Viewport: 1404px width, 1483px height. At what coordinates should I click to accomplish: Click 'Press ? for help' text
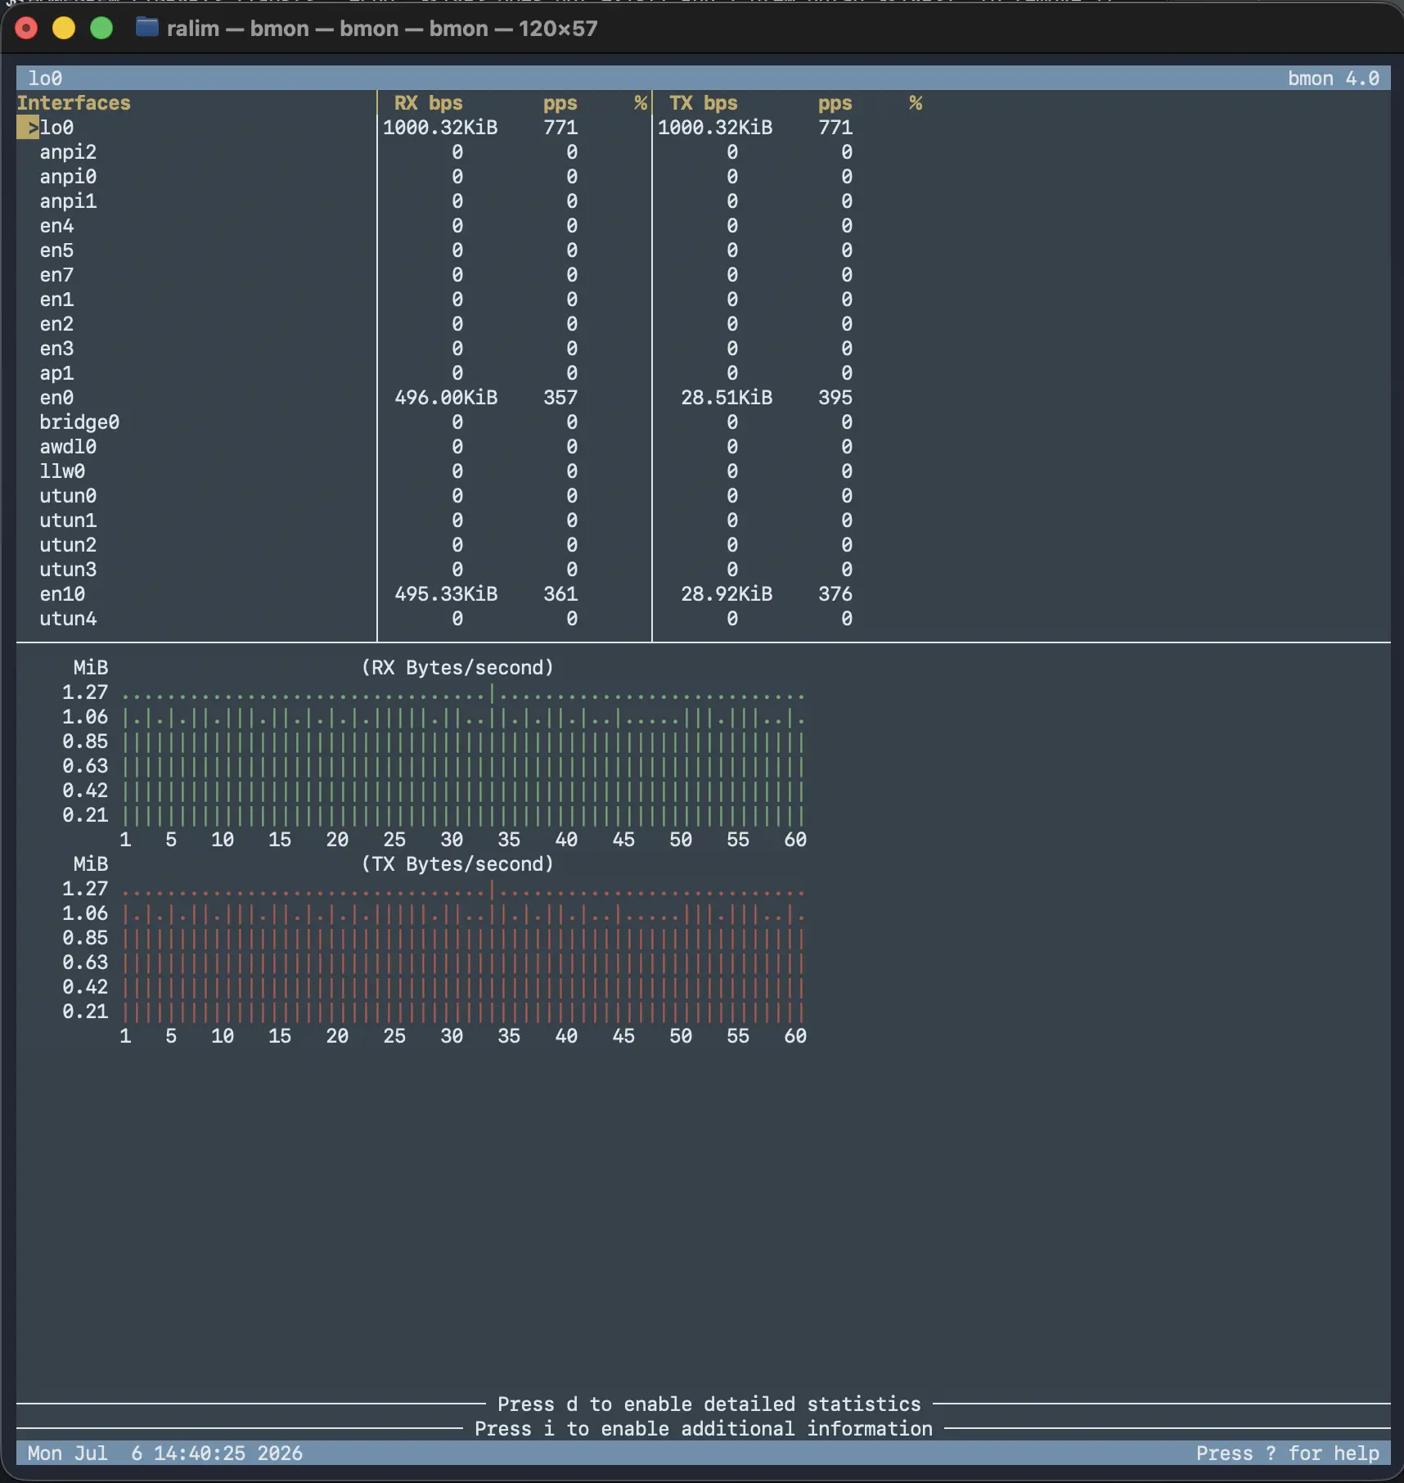1288,1454
